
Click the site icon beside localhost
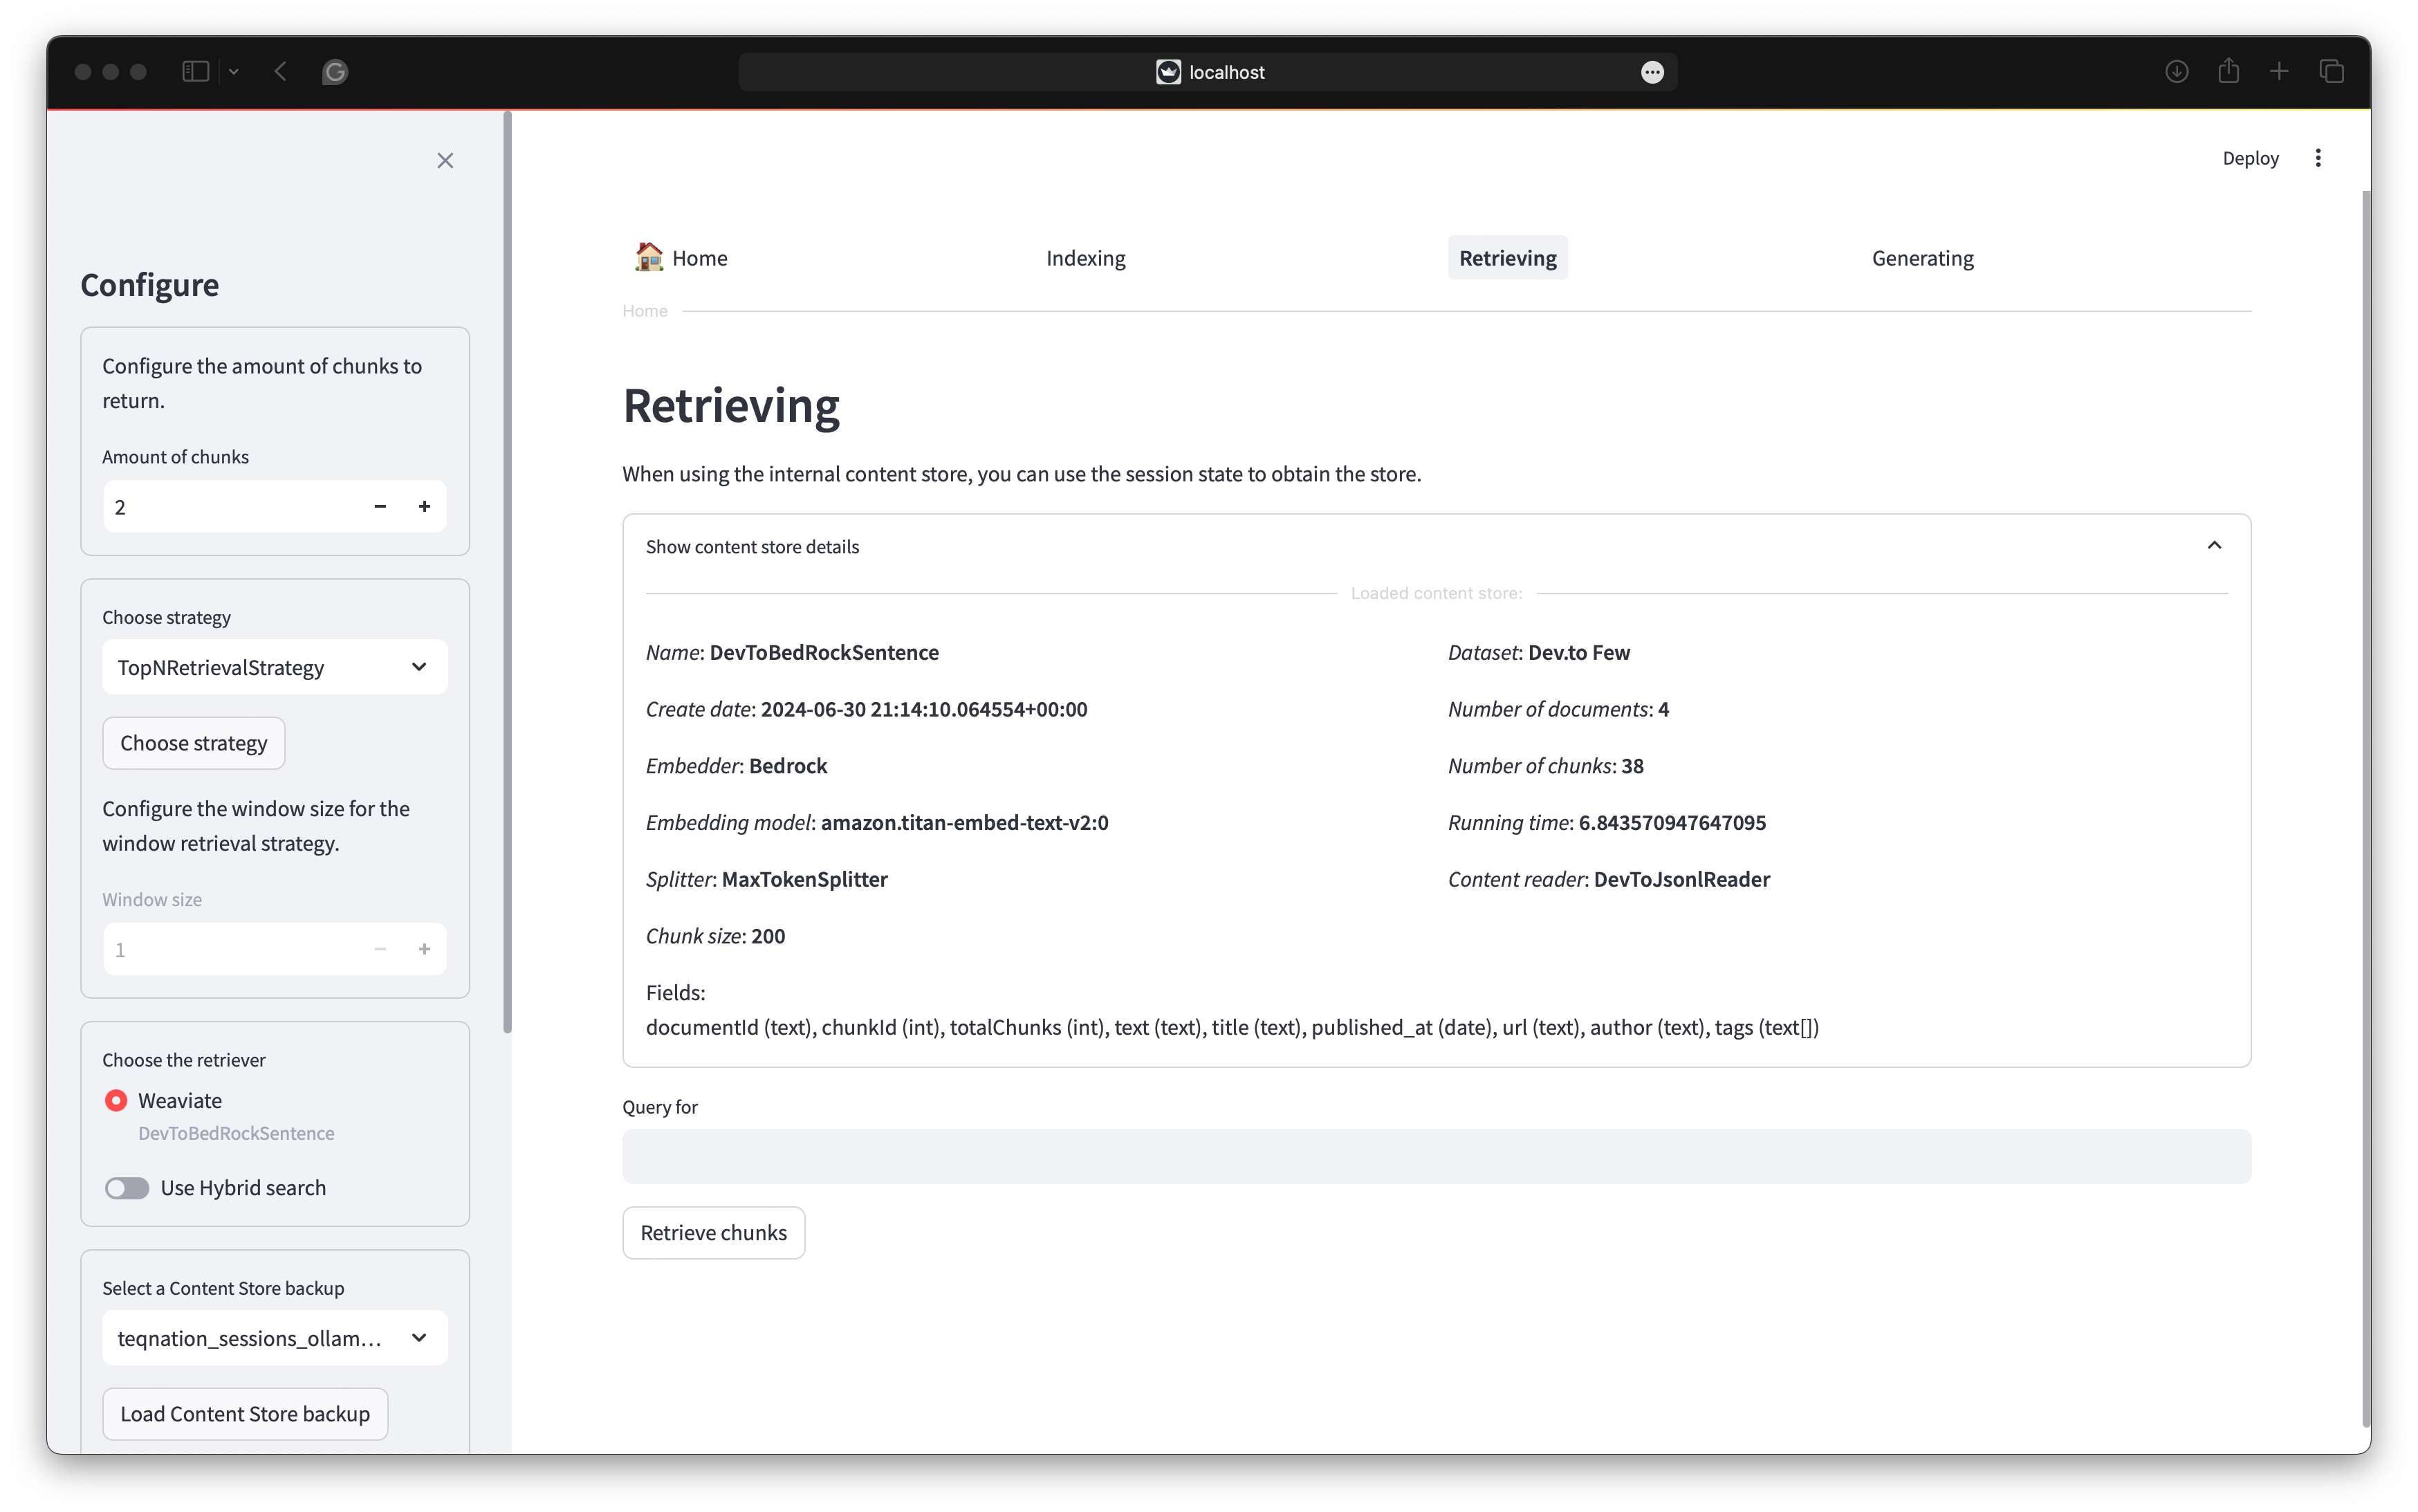click(1167, 72)
